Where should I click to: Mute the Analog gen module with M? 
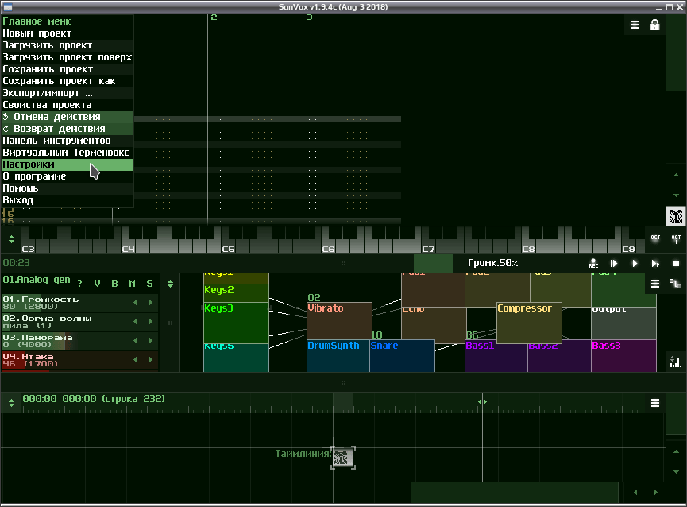tap(133, 284)
